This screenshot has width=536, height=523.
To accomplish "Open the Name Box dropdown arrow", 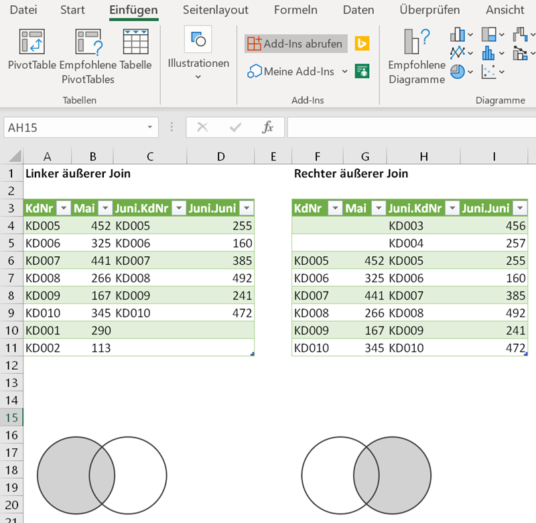I will 149,128.
